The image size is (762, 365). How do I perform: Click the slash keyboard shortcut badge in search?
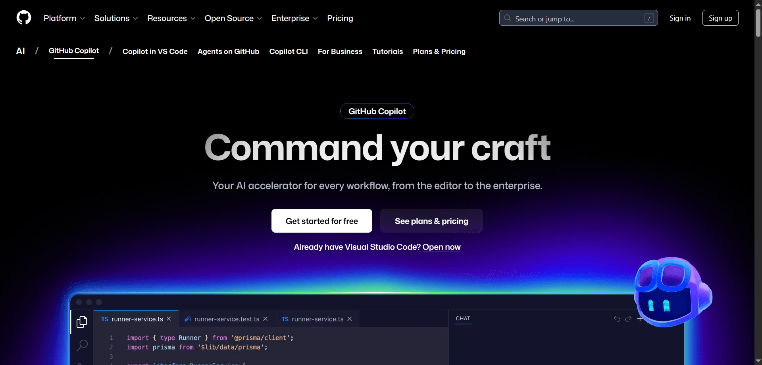click(x=649, y=18)
